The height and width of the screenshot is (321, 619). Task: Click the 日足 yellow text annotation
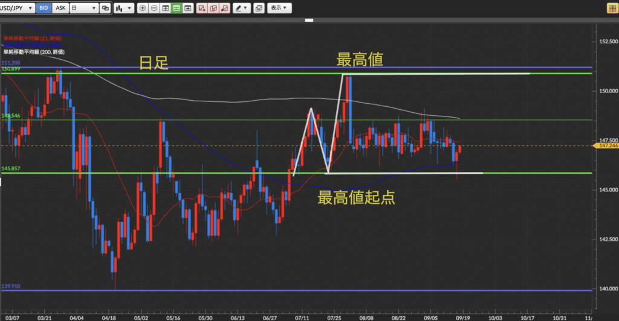point(154,63)
